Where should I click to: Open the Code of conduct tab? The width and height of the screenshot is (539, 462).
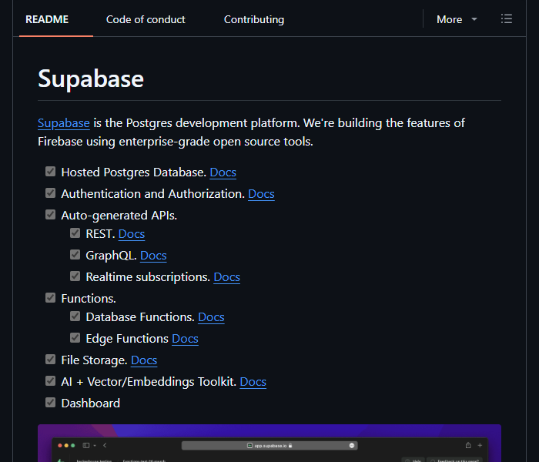(146, 19)
